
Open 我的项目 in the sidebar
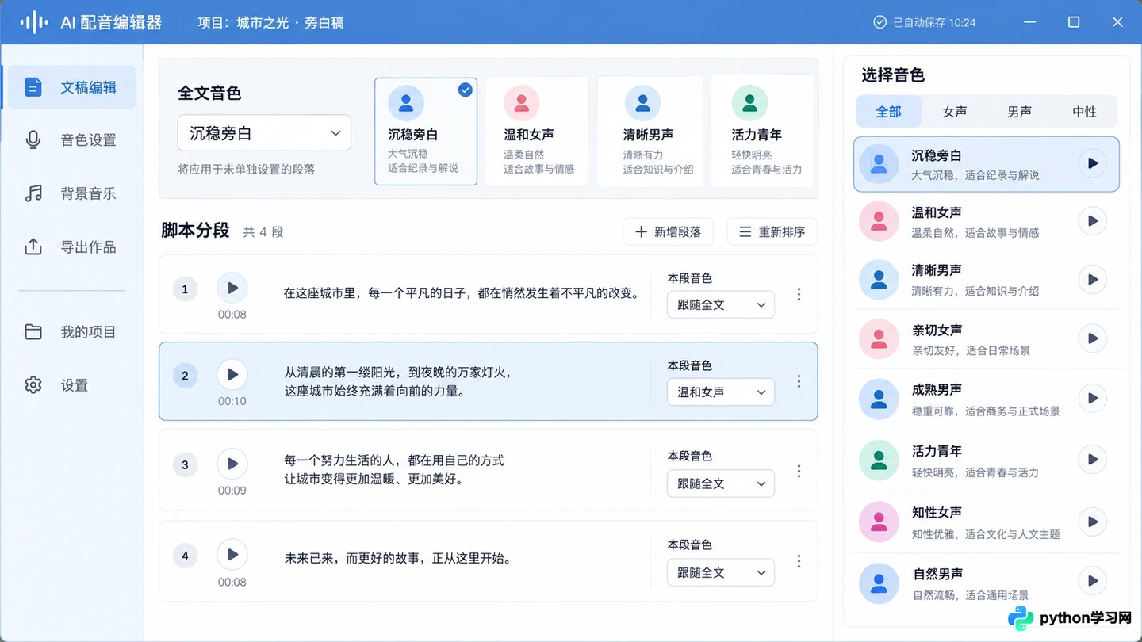click(70, 332)
